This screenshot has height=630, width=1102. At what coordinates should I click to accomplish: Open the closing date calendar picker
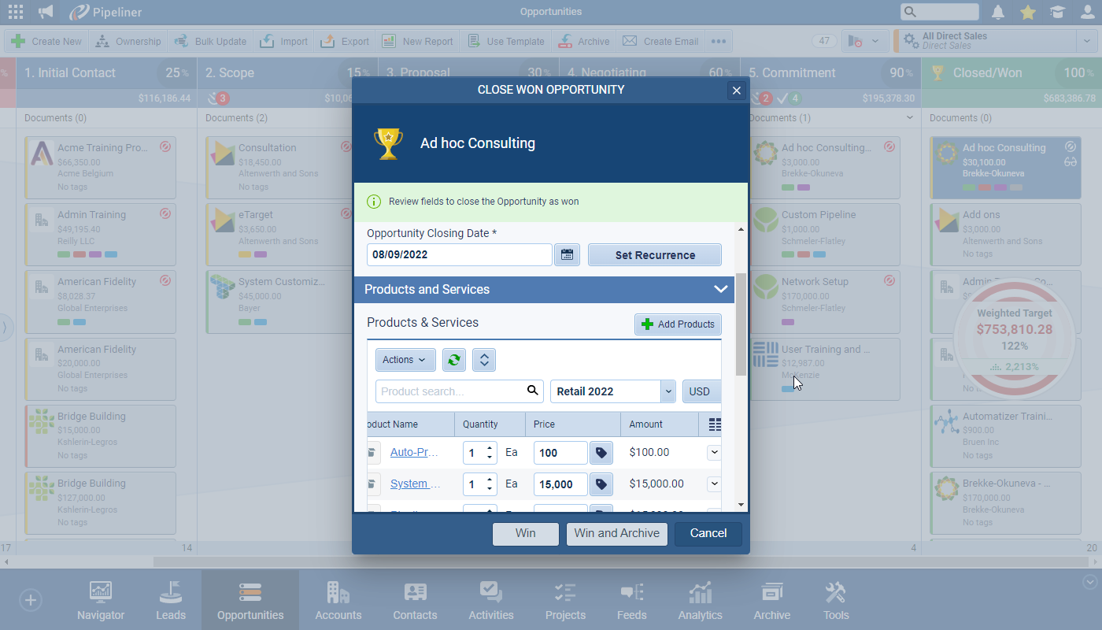[567, 255]
